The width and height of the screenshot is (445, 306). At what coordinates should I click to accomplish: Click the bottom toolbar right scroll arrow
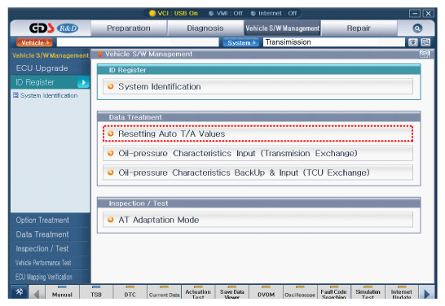426,293
